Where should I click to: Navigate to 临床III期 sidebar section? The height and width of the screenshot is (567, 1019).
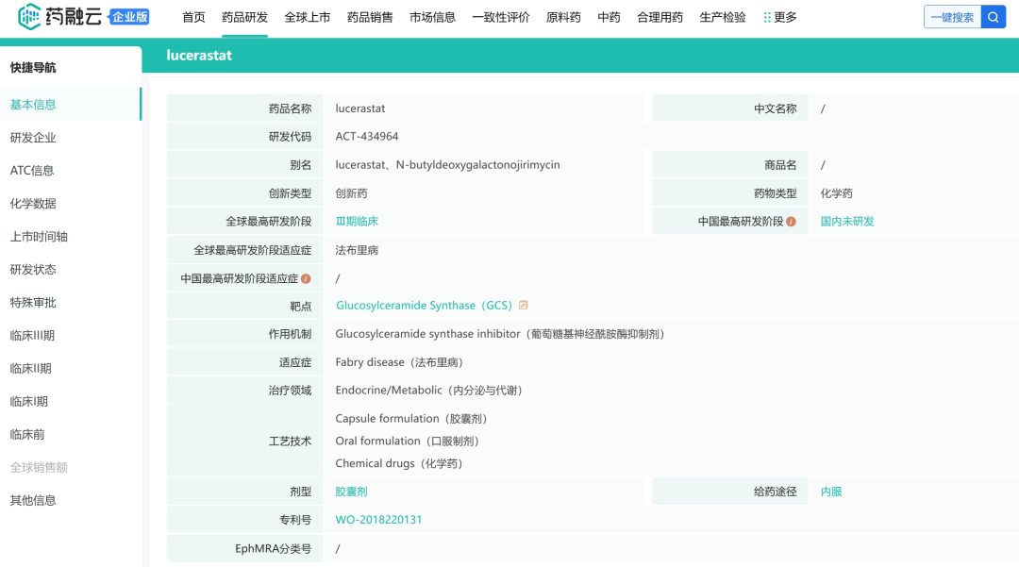(x=32, y=336)
